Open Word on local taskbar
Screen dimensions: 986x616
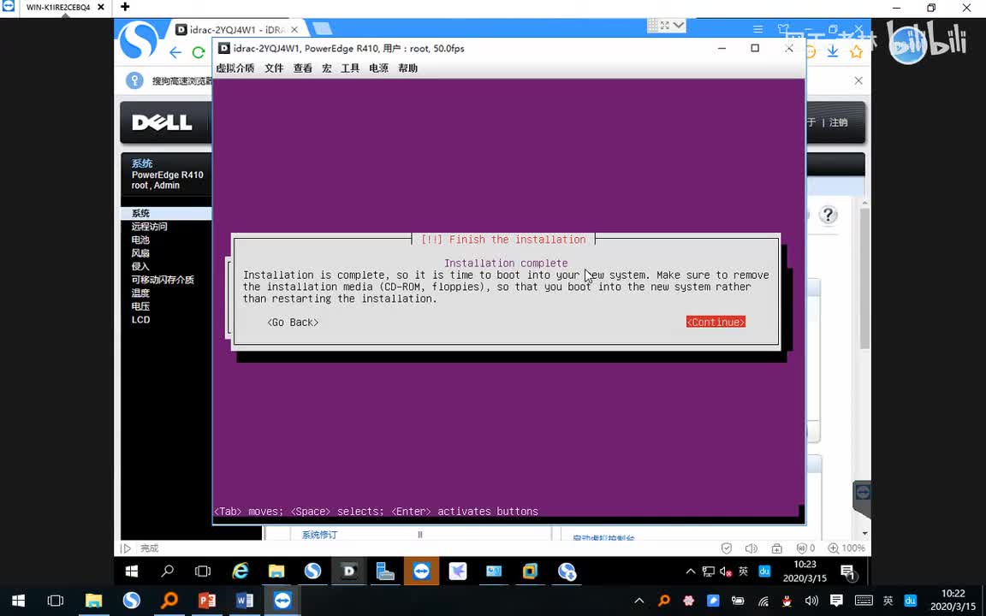coord(245,601)
